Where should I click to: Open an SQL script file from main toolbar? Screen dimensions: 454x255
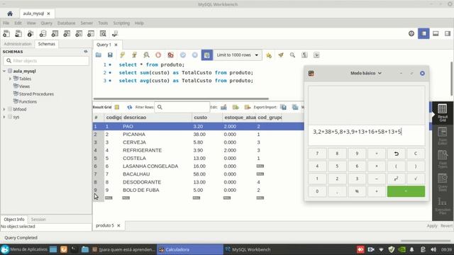tap(18, 34)
